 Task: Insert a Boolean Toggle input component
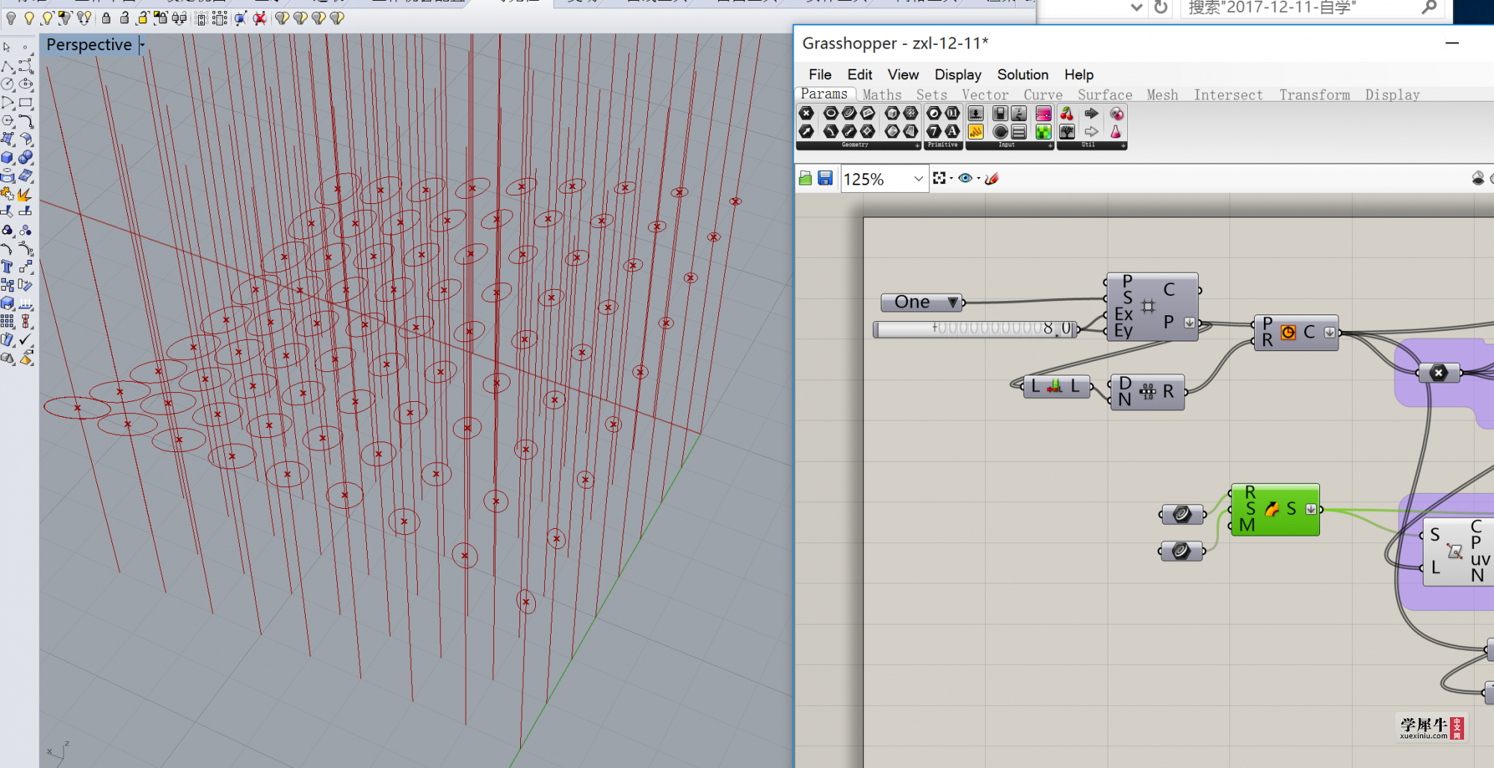pos(1000,113)
